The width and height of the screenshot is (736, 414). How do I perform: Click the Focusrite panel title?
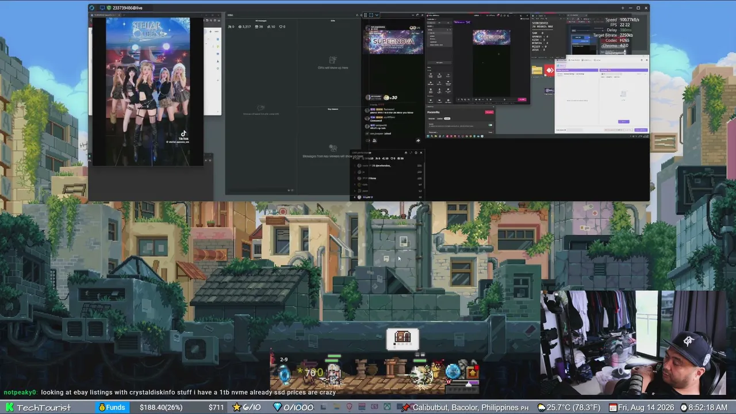pos(434,112)
